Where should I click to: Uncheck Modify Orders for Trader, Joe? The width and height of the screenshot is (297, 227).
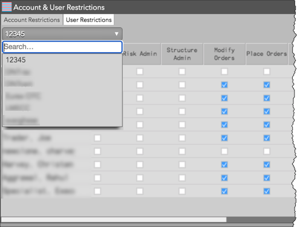pyautogui.click(x=224, y=138)
